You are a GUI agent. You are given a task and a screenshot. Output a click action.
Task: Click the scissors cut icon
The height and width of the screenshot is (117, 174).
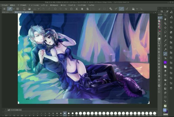(77, 9)
